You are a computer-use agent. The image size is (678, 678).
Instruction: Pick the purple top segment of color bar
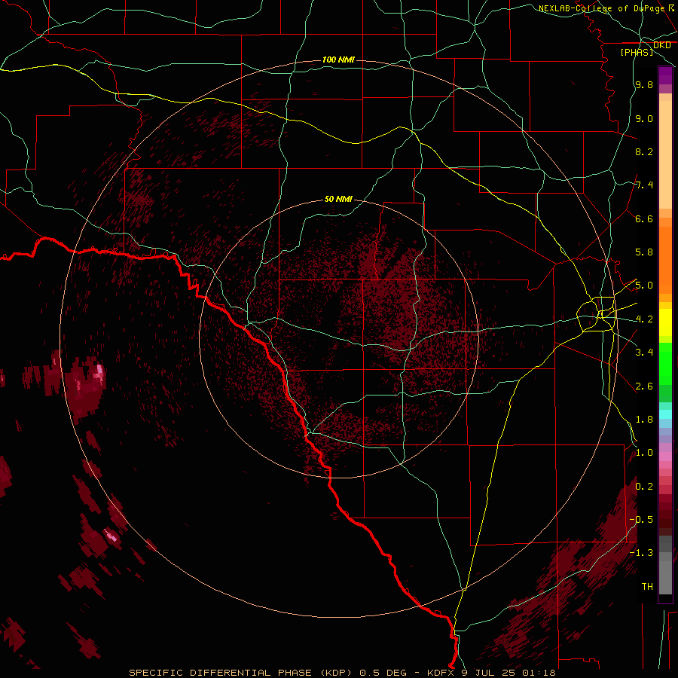click(665, 75)
